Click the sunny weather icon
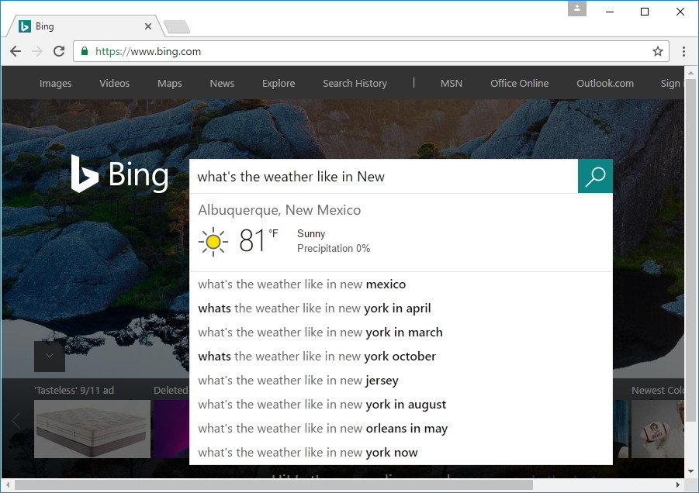This screenshot has height=493, width=699. point(213,241)
